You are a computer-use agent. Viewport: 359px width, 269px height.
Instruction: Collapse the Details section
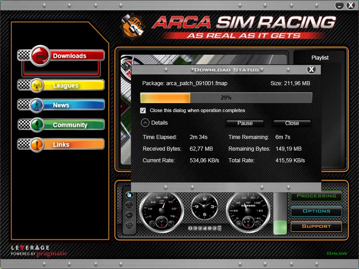tap(145, 123)
